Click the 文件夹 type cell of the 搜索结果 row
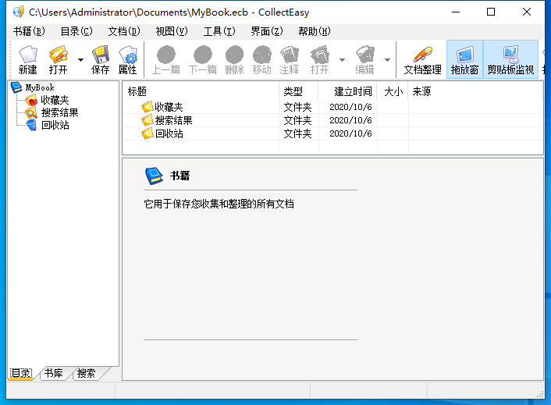The image size is (551, 405). [x=297, y=120]
